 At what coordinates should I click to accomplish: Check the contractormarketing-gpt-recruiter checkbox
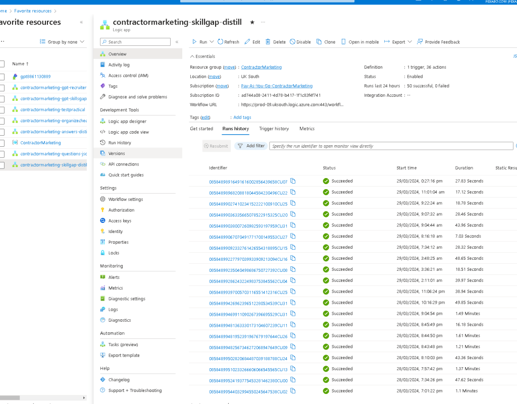(2, 88)
